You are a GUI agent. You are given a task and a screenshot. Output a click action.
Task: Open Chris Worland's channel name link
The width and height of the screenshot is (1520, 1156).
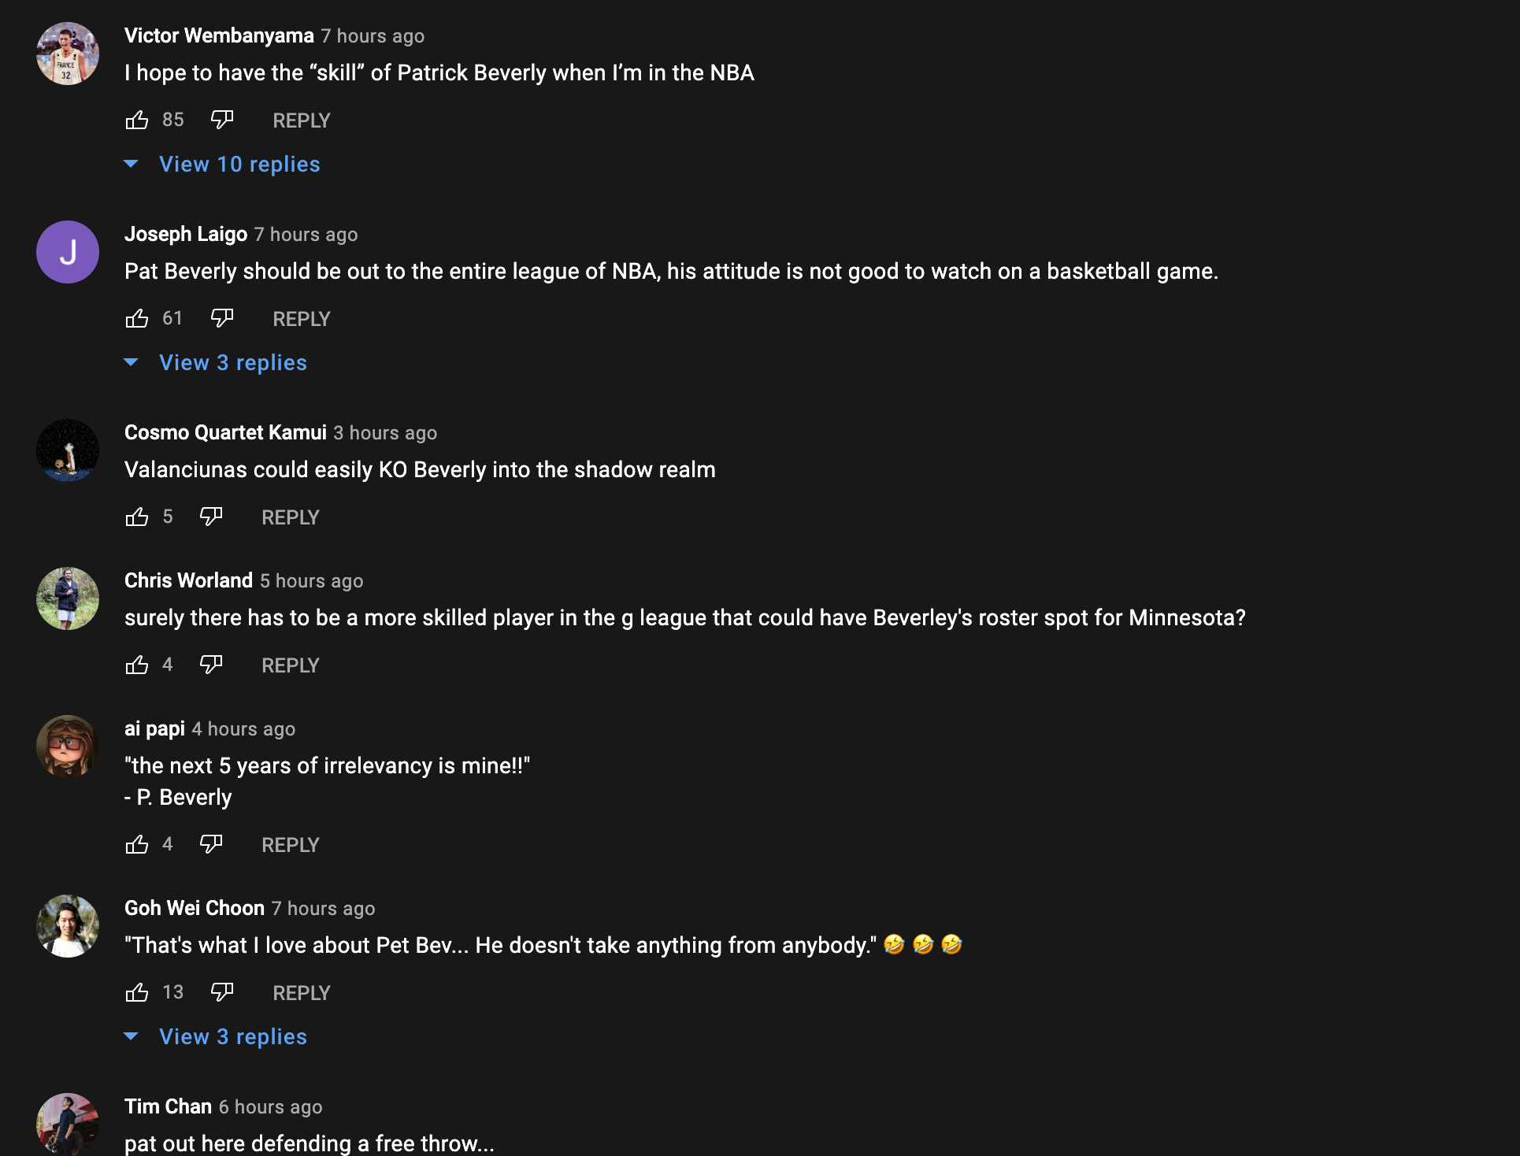point(188,580)
